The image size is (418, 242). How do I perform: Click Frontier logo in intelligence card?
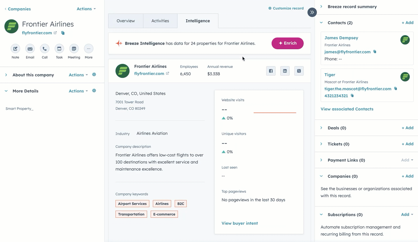(123, 71)
